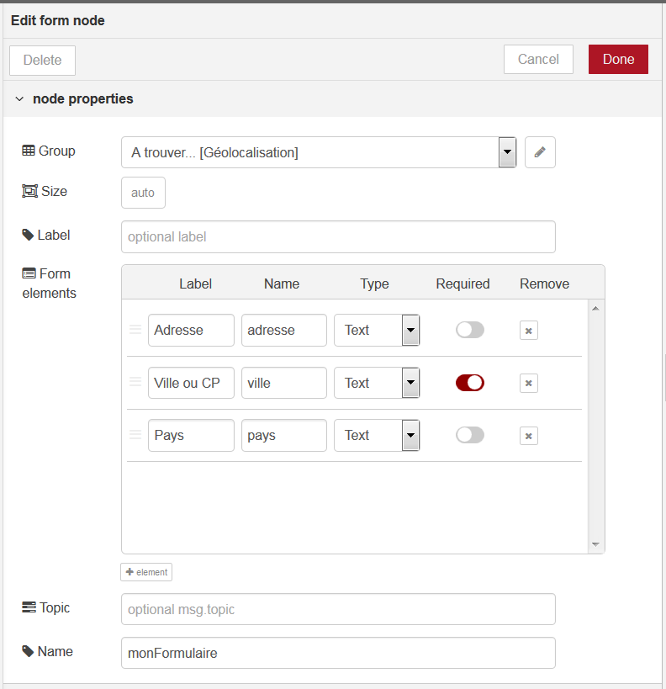Screen dimensions: 666x689
Task: Collapse the node properties section
Action: (x=19, y=99)
